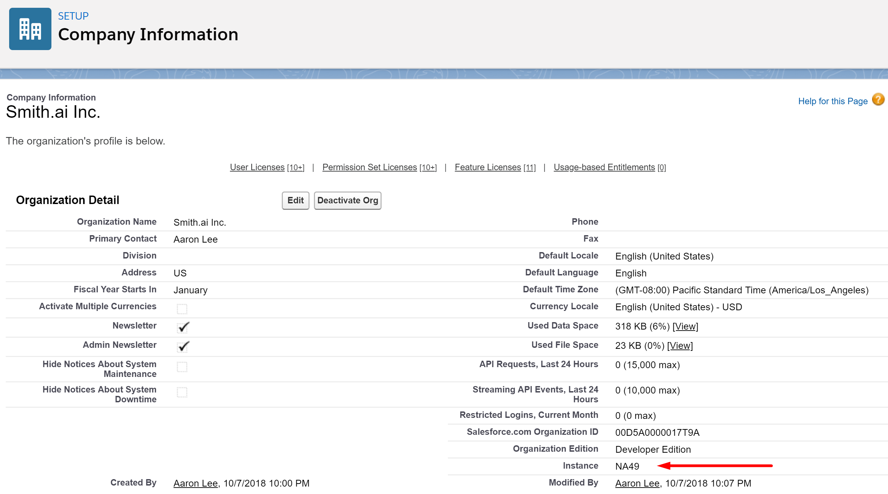Toggle Hide Notices About System Maintenance checkbox
This screenshot has height=494, width=888.
tap(182, 367)
